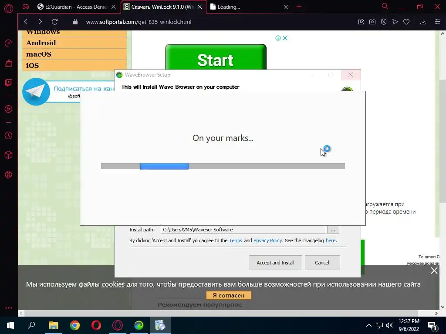446x334 pixels.
Task: Open File Explorer from taskbar
Action: [x=53, y=325]
